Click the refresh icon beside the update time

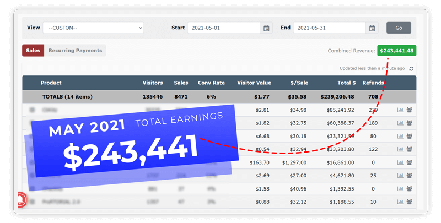click(411, 69)
